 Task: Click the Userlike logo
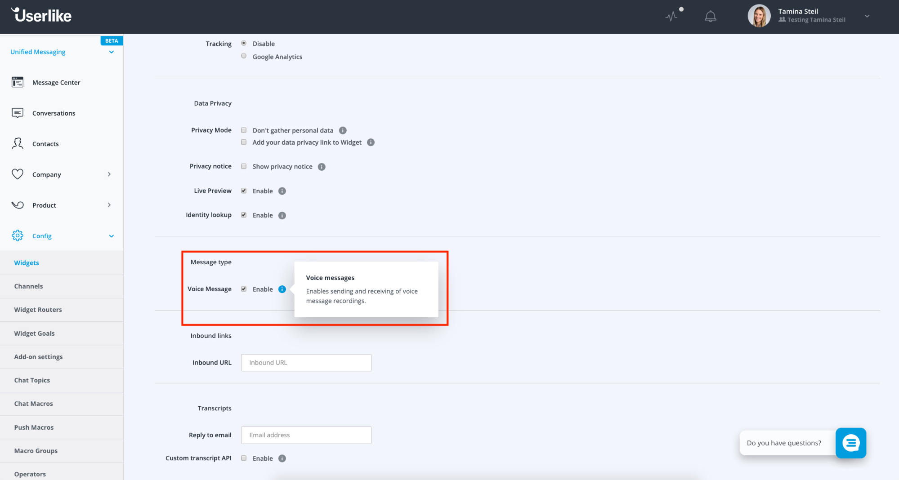point(41,15)
